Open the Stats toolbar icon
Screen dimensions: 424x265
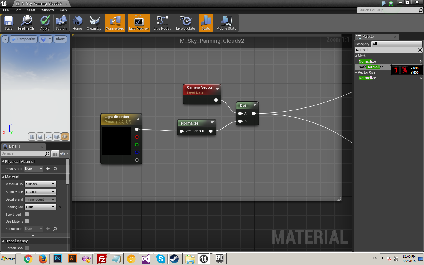point(206,23)
